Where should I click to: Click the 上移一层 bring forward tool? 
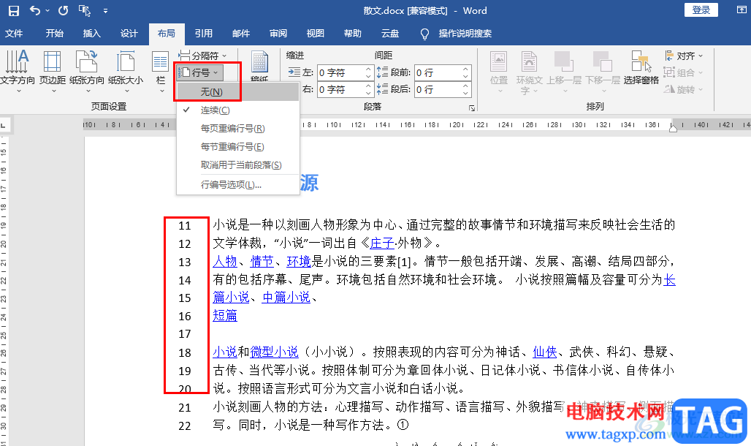click(564, 72)
